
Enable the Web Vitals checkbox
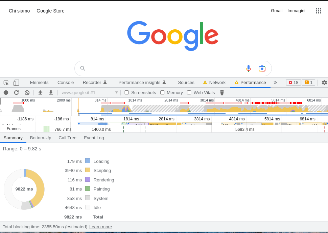pyautogui.click(x=189, y=92)
